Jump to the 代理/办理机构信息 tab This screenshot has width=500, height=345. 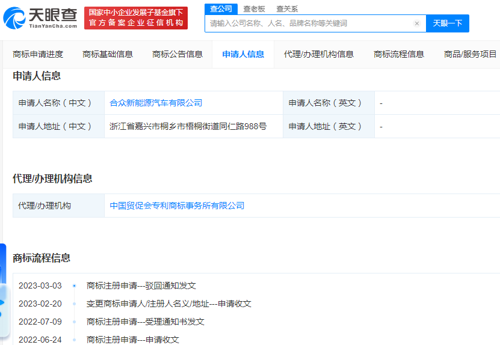click(319, 54)
